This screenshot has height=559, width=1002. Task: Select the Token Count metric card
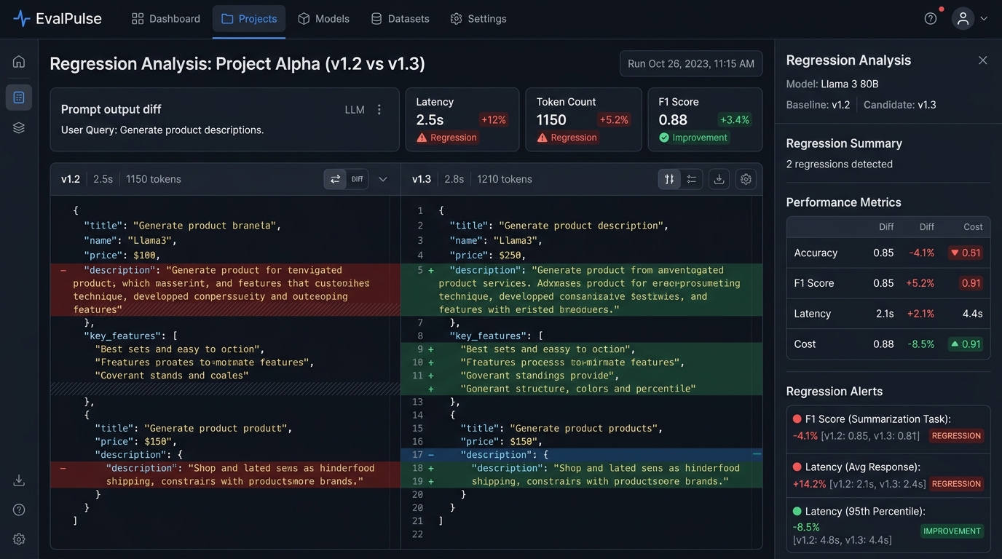pyautogui.click(x=583, y=120)
